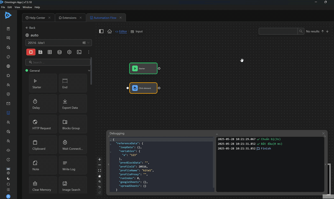
Task: Open the data table icon
Action: coord(50,52)
